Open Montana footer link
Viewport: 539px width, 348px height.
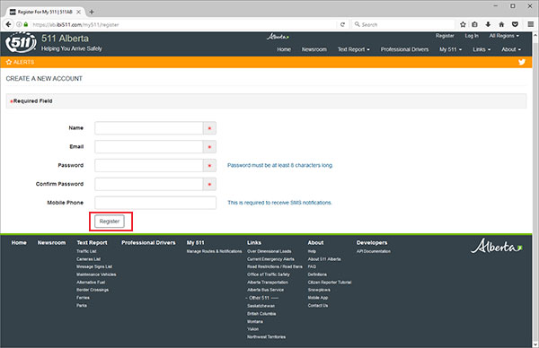255,322
